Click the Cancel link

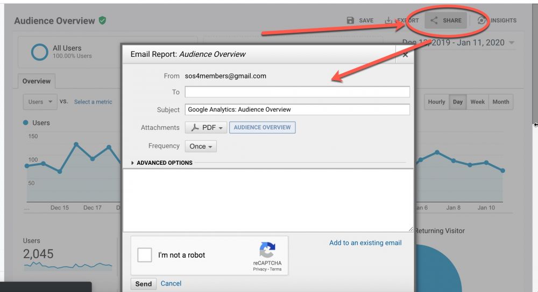pos(171,283)
